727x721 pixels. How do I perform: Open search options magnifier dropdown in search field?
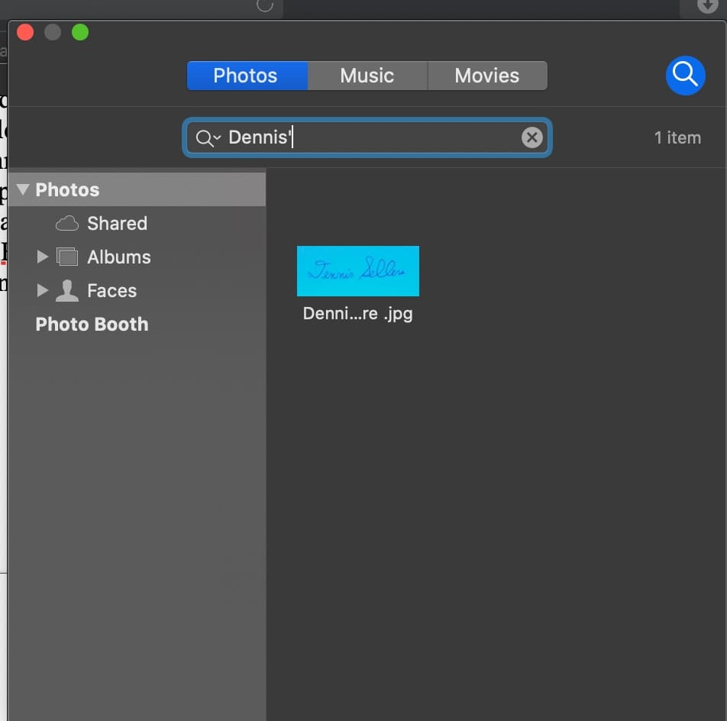click(x=208, y=138)
